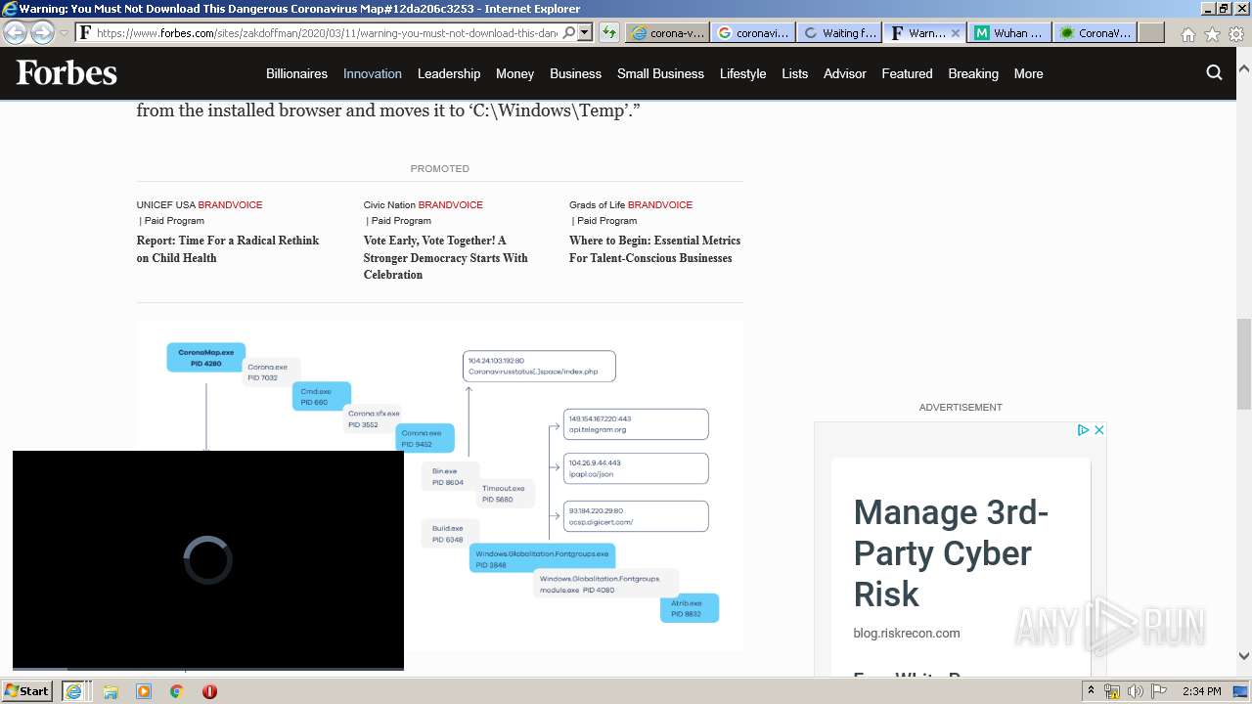Image resolution: width=1252 pixels, height=704 pixels.
Task: Open the browser Home icon
Action: (x=1187, y=34)
